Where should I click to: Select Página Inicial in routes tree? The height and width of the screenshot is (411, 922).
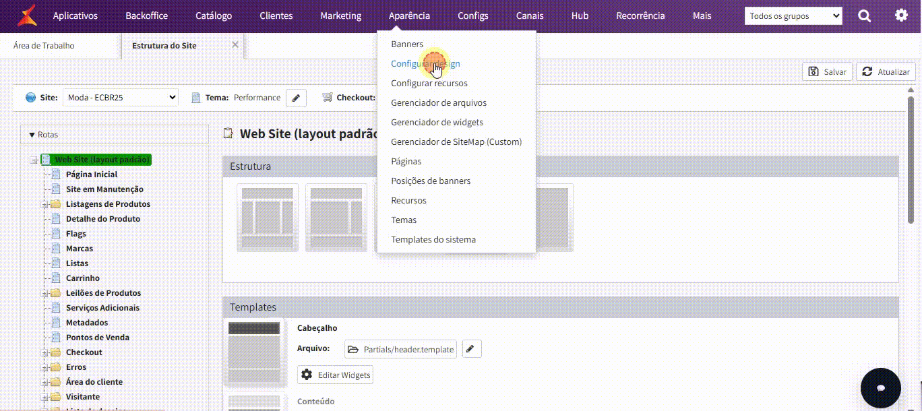coord(92,175)
